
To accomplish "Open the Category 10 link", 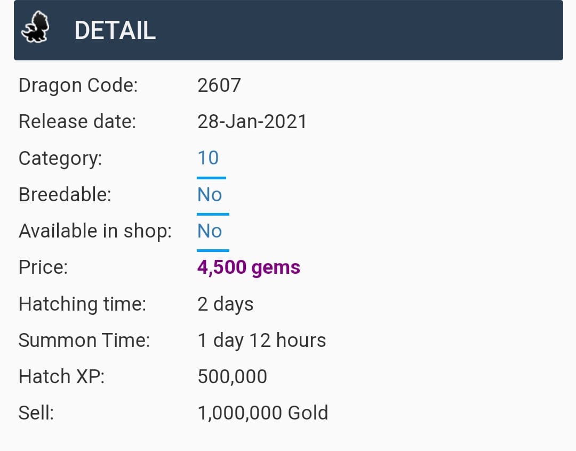I will pos(208,157).
